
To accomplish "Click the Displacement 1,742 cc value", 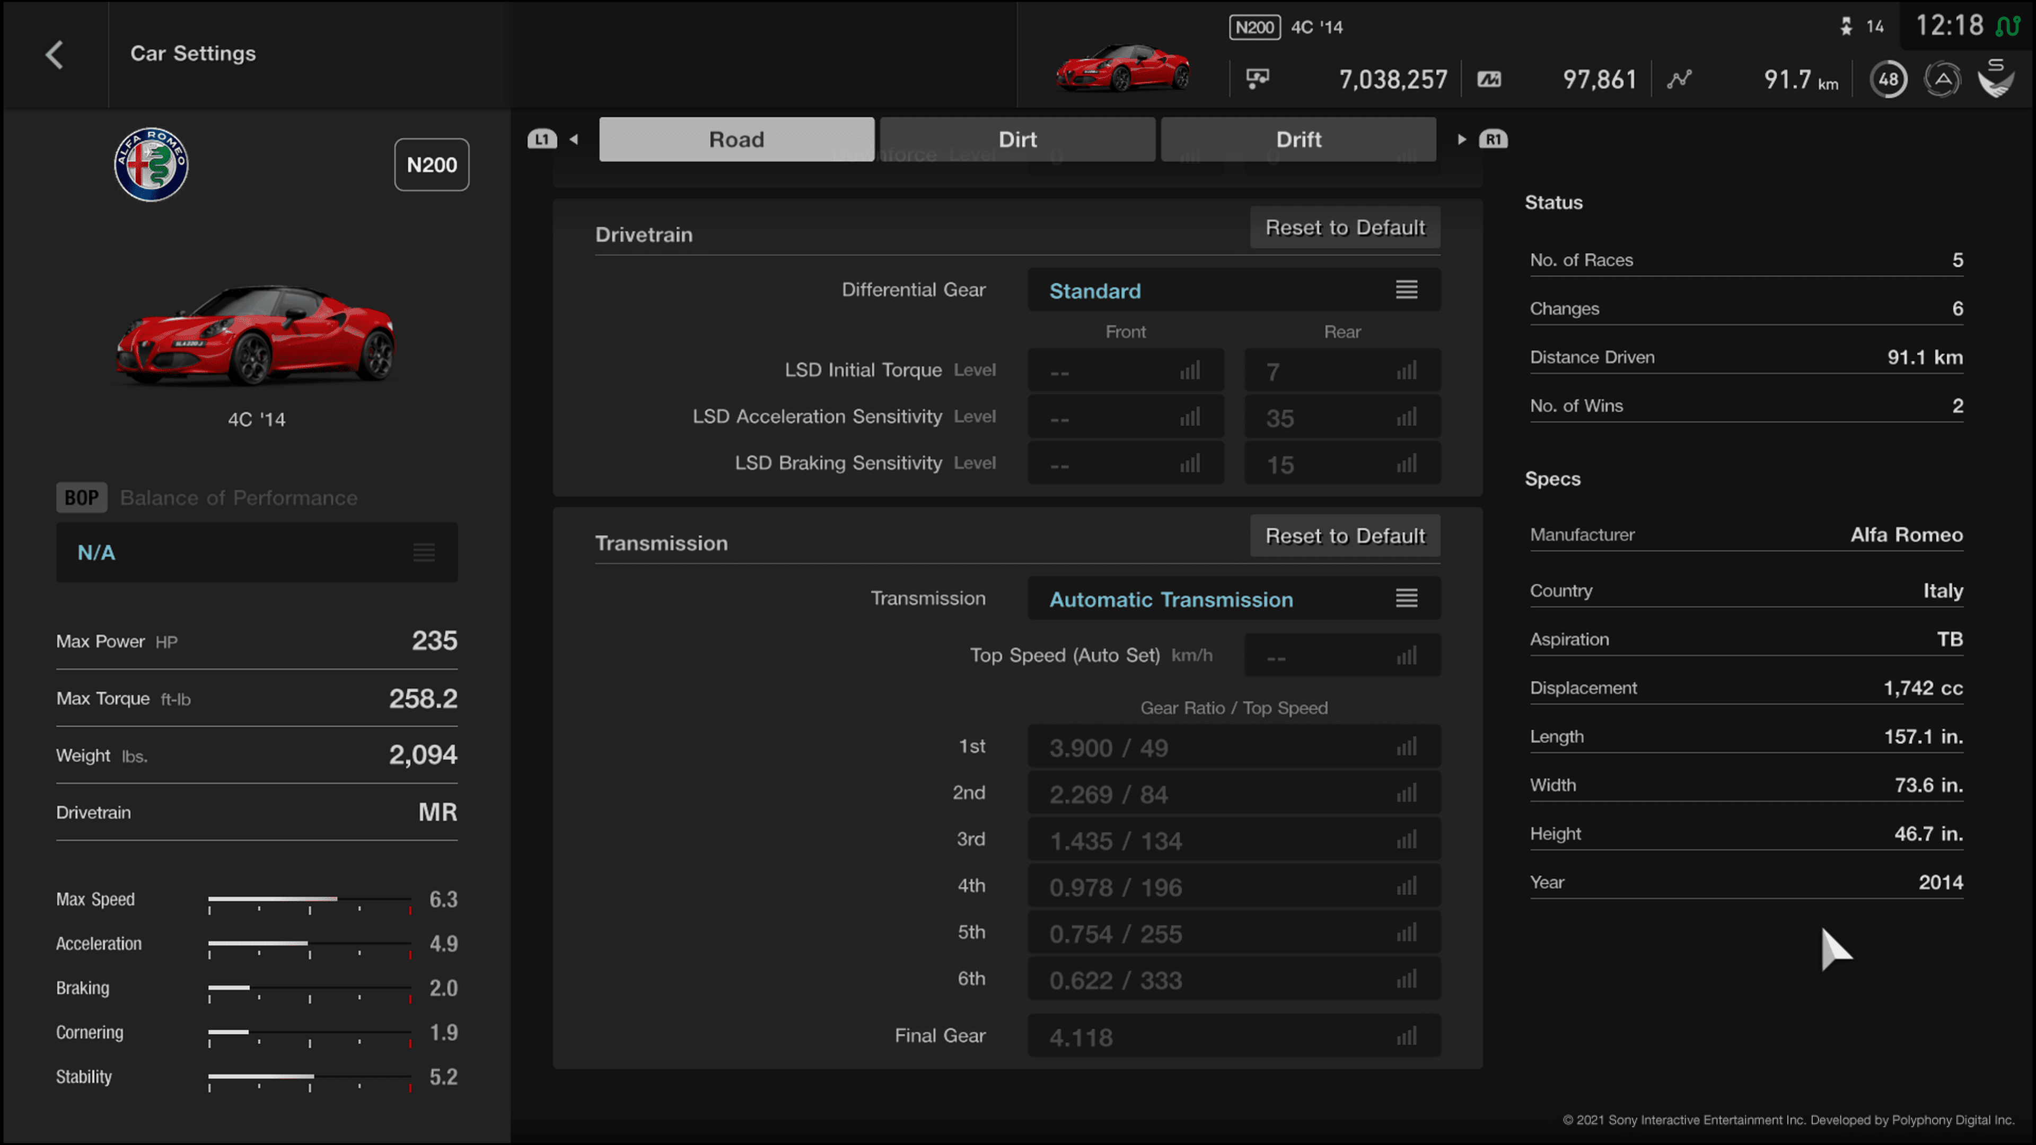I will point(1923,688).
